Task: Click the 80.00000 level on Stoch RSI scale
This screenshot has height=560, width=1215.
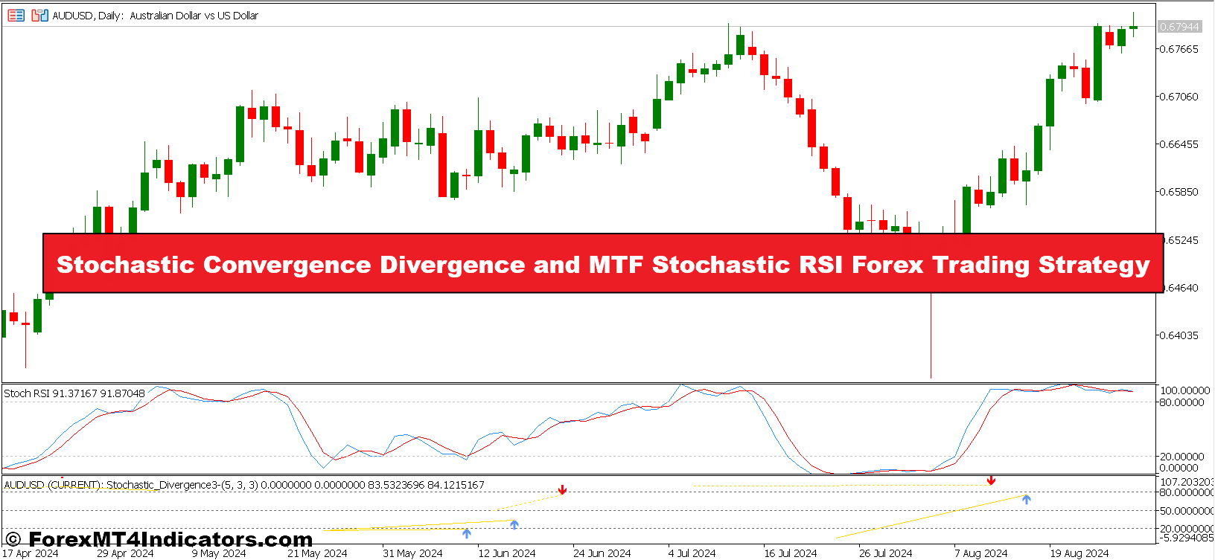Action: [x=1181, y=402]
